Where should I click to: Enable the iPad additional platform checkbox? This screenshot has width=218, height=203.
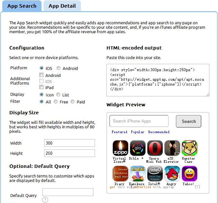point(41,87)
